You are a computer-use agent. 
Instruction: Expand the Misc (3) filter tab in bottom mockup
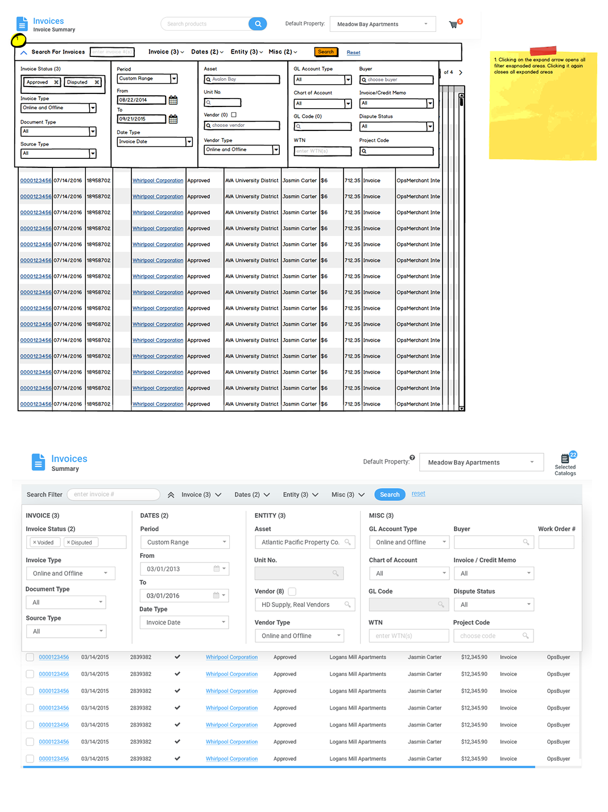pos(348,495)
